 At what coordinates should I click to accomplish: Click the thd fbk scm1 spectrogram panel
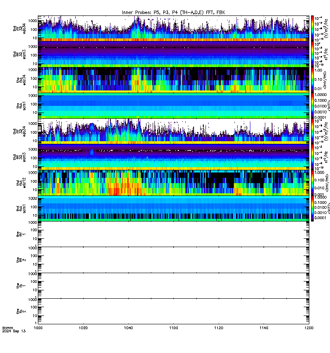173,209
